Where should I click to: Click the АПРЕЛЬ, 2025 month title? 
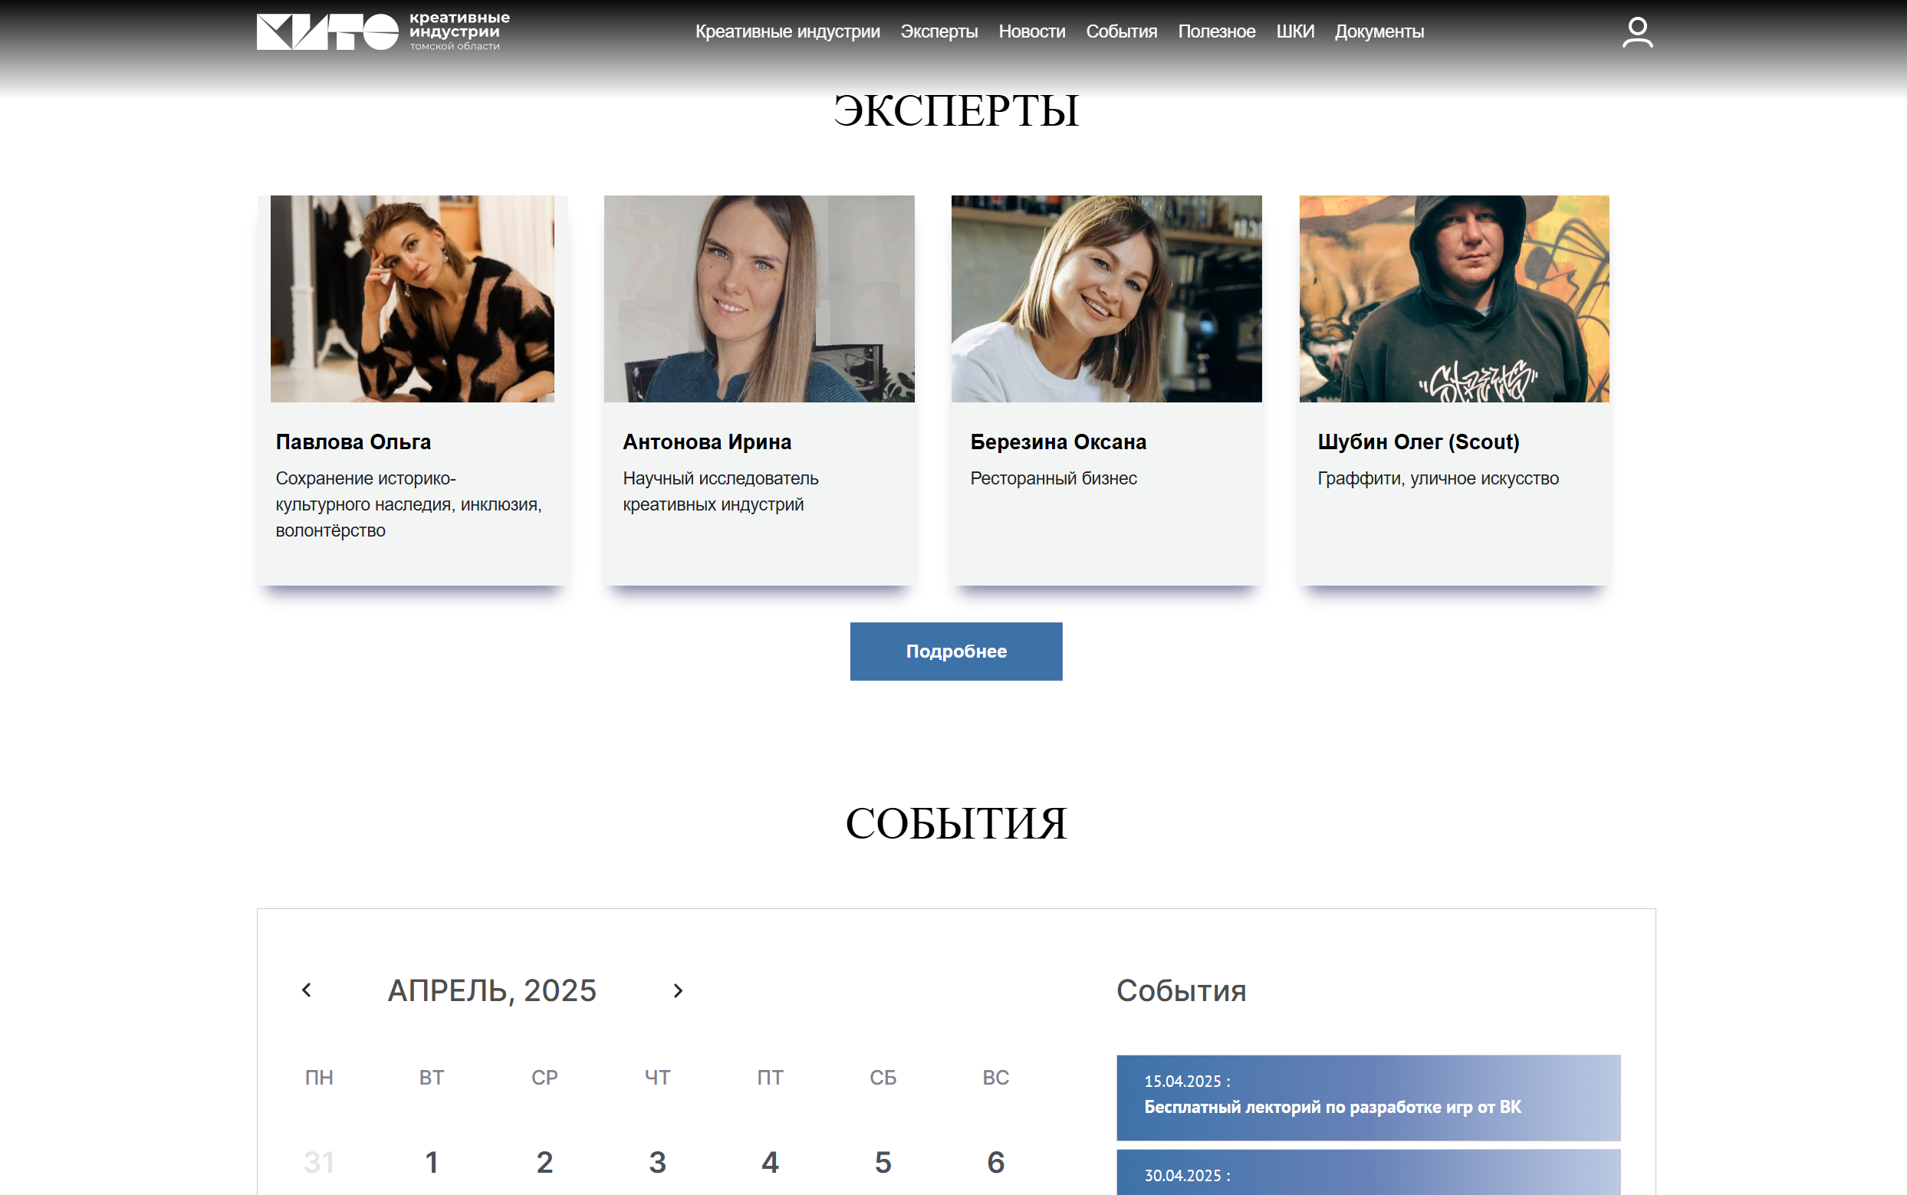point(492,990)
